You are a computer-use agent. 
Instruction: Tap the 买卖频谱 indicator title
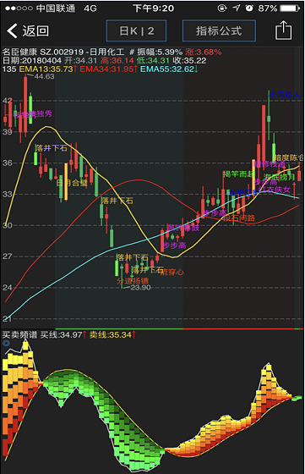point(19,334)
